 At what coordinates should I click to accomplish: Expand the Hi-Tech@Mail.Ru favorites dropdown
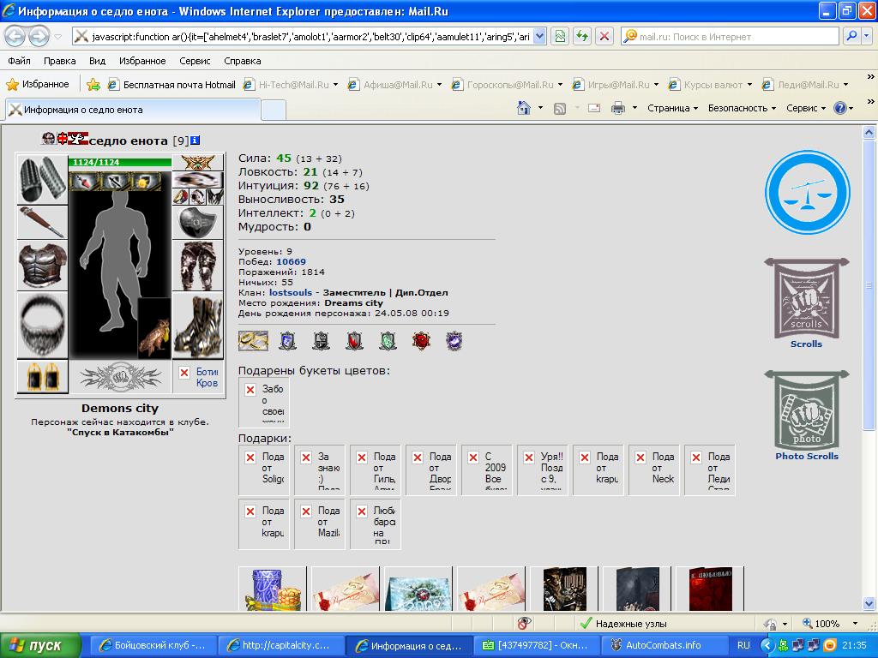point(335,85)
